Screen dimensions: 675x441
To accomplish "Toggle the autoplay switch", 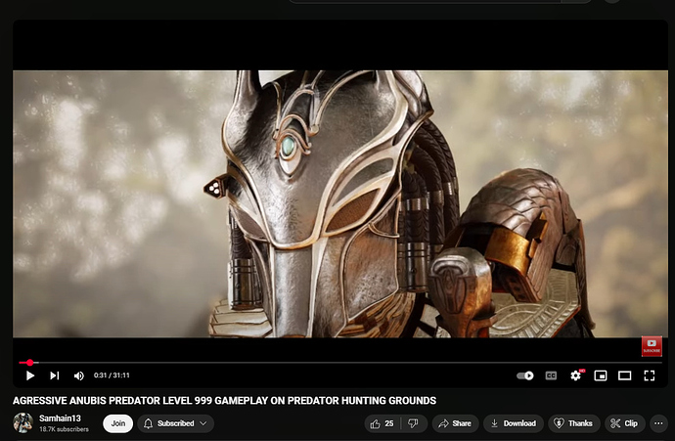I will (x=525, y=375).
